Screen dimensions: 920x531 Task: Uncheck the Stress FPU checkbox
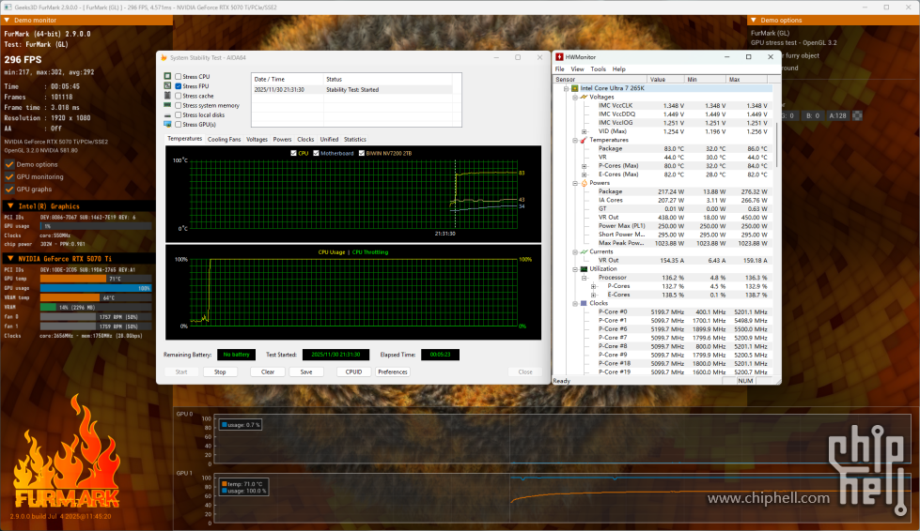(179, 85)
